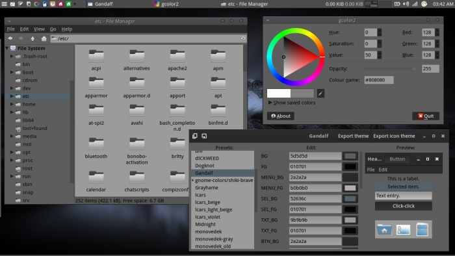Click the red home launcher icon
Image resolution: width=455 pixels, height=256 pixels.
coord(60,4)
